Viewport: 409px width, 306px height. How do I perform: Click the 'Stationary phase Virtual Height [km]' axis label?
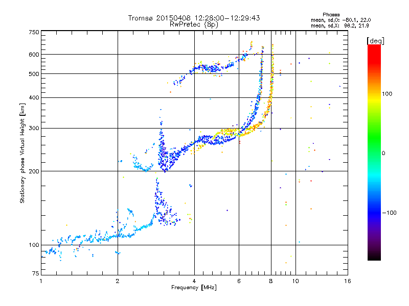pos(22,153)
